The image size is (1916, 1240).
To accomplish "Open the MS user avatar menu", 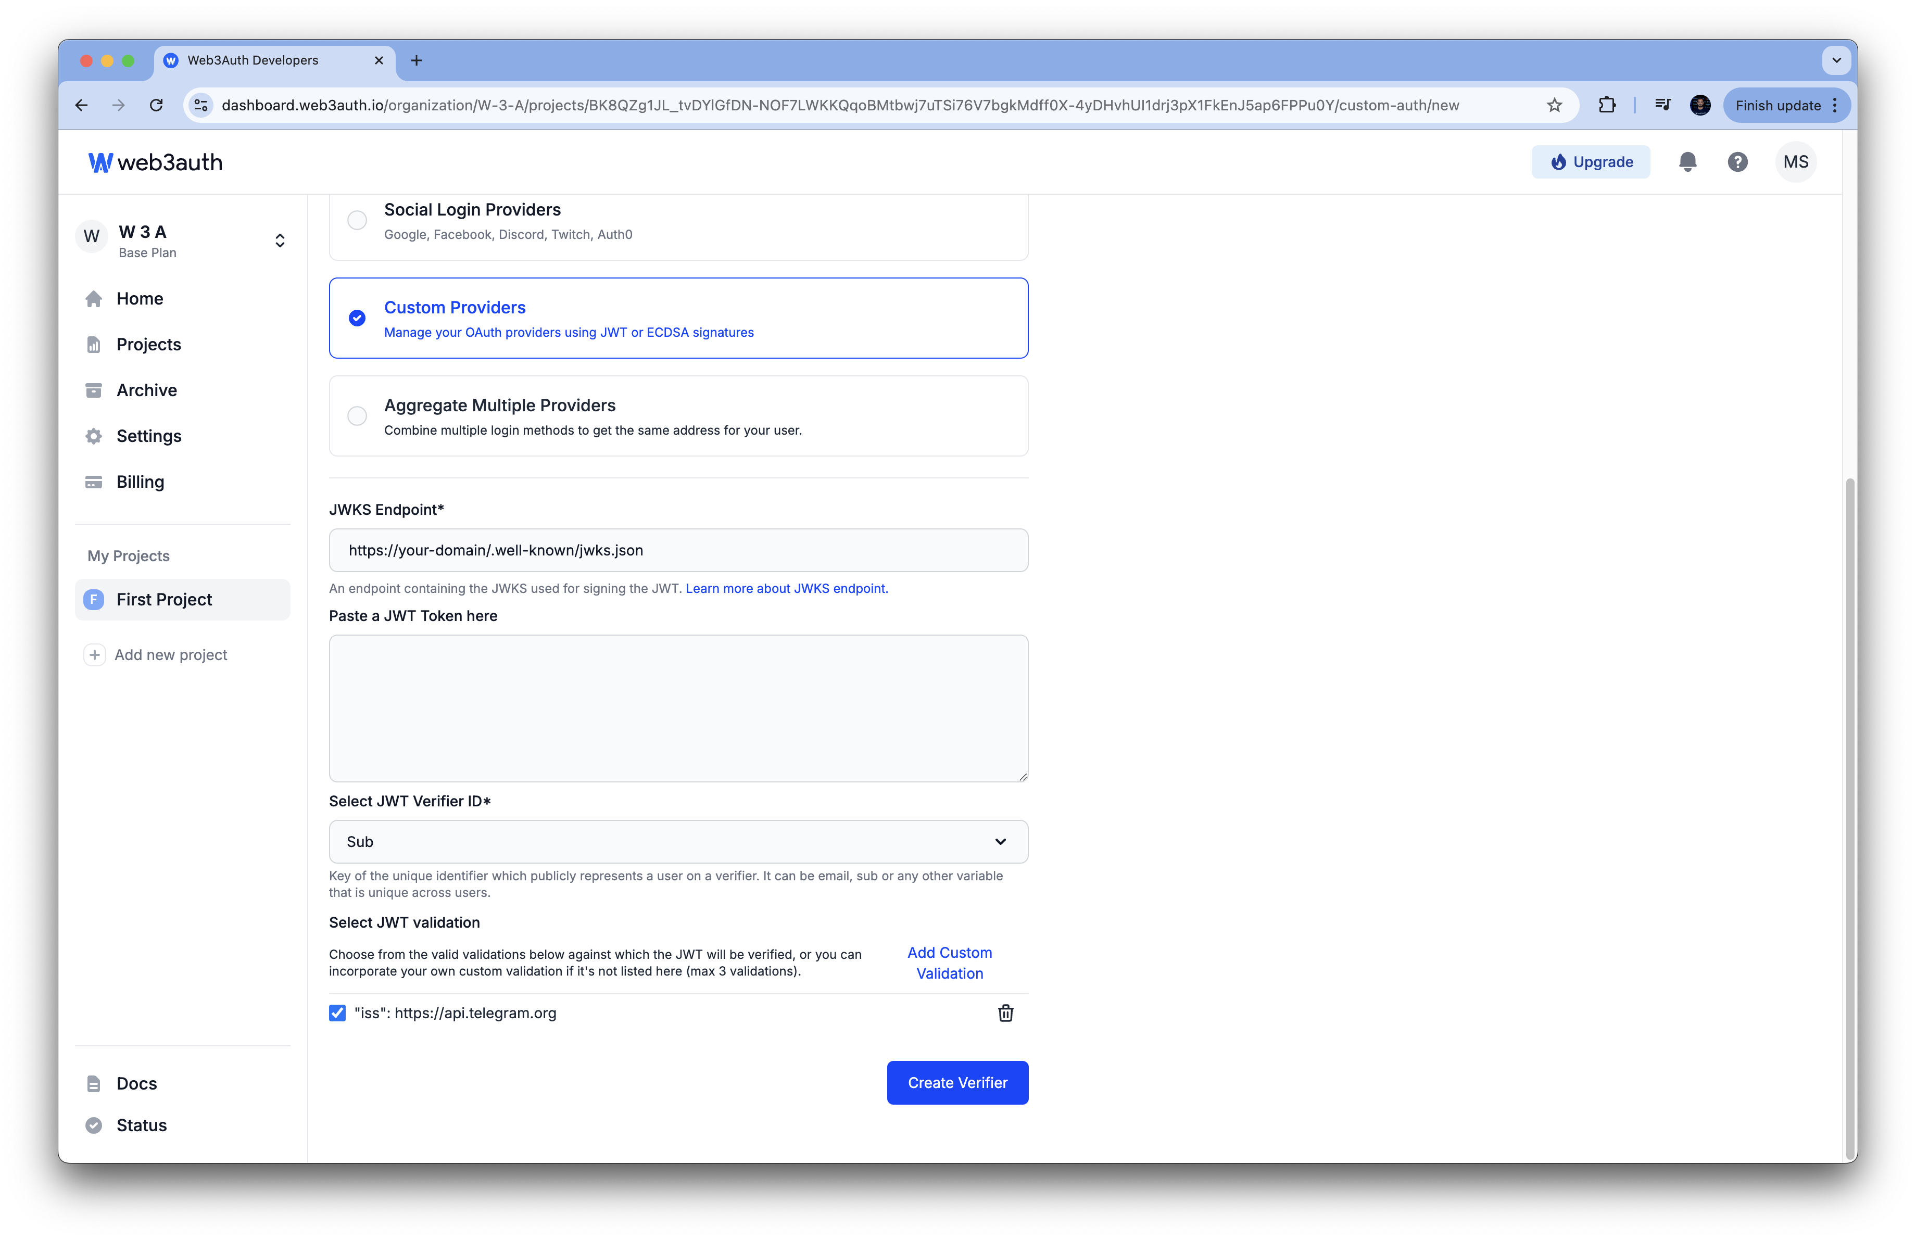I will coord(1795,162).
